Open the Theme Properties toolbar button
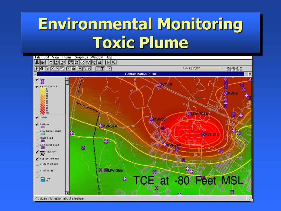 click(x=88, y=62)
